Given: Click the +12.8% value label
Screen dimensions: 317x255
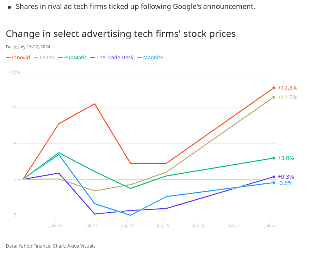Looking at the screenshot, I should 287,88.
